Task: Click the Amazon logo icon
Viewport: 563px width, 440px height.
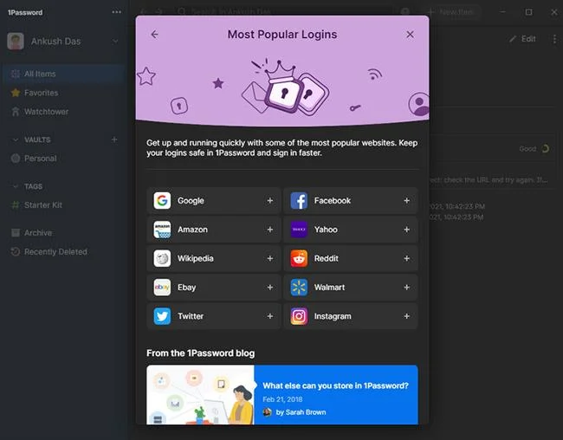Action: pyautogui.click(x=162, y=230)
